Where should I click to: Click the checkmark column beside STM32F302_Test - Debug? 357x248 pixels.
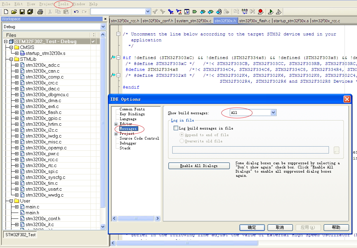[93, 41]
